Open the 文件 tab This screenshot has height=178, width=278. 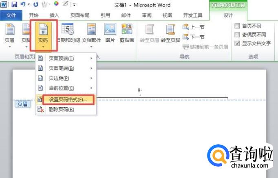[11, 15]
